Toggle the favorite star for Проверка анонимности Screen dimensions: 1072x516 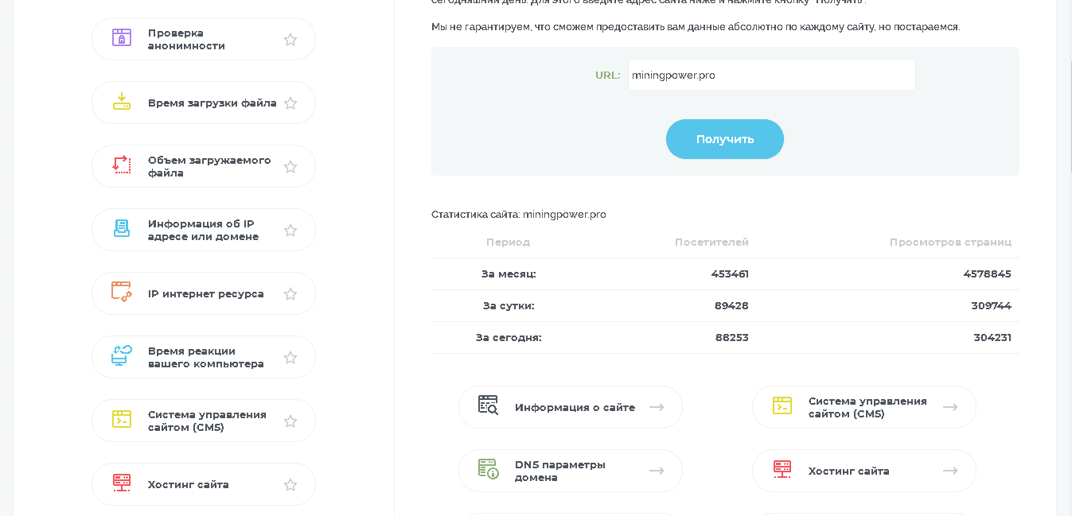point(290,38)
